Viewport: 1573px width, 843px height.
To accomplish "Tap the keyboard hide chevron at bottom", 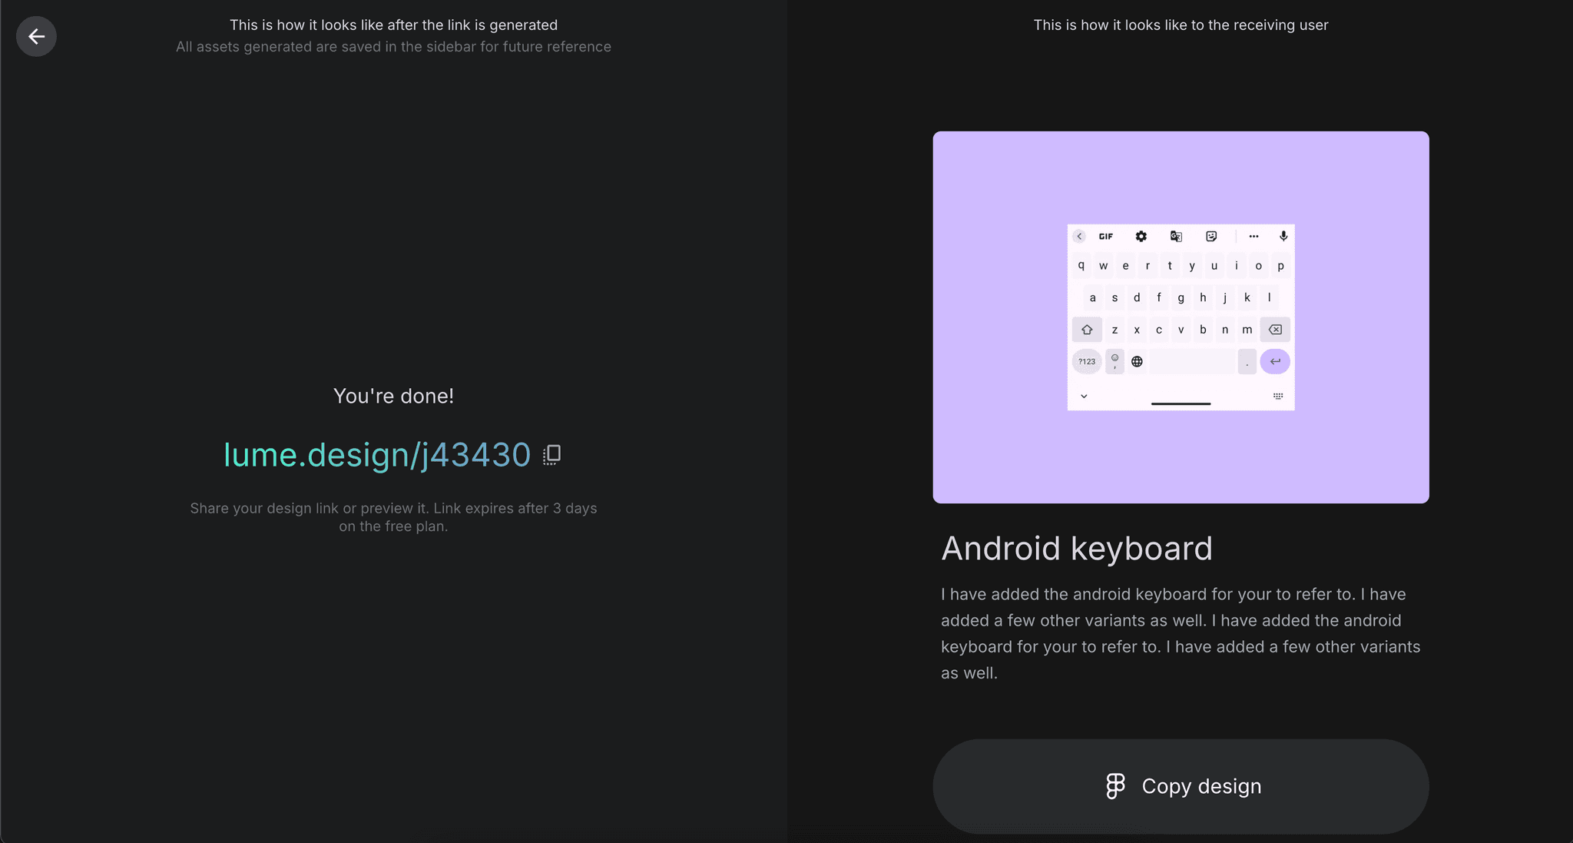I will click(1084, 397).
